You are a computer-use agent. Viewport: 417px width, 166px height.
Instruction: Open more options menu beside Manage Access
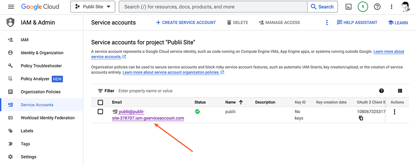click(x=327, y=22)
